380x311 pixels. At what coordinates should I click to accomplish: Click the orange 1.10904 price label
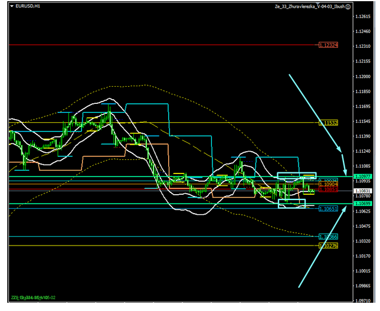click(x=327, y=185)
